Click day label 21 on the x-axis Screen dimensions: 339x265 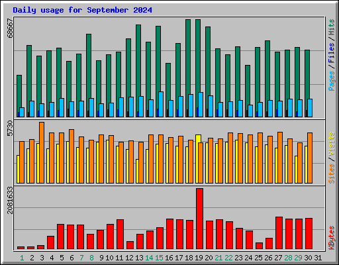coord(218,258)
